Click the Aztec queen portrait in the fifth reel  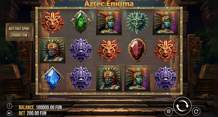[x=165, y=22]
